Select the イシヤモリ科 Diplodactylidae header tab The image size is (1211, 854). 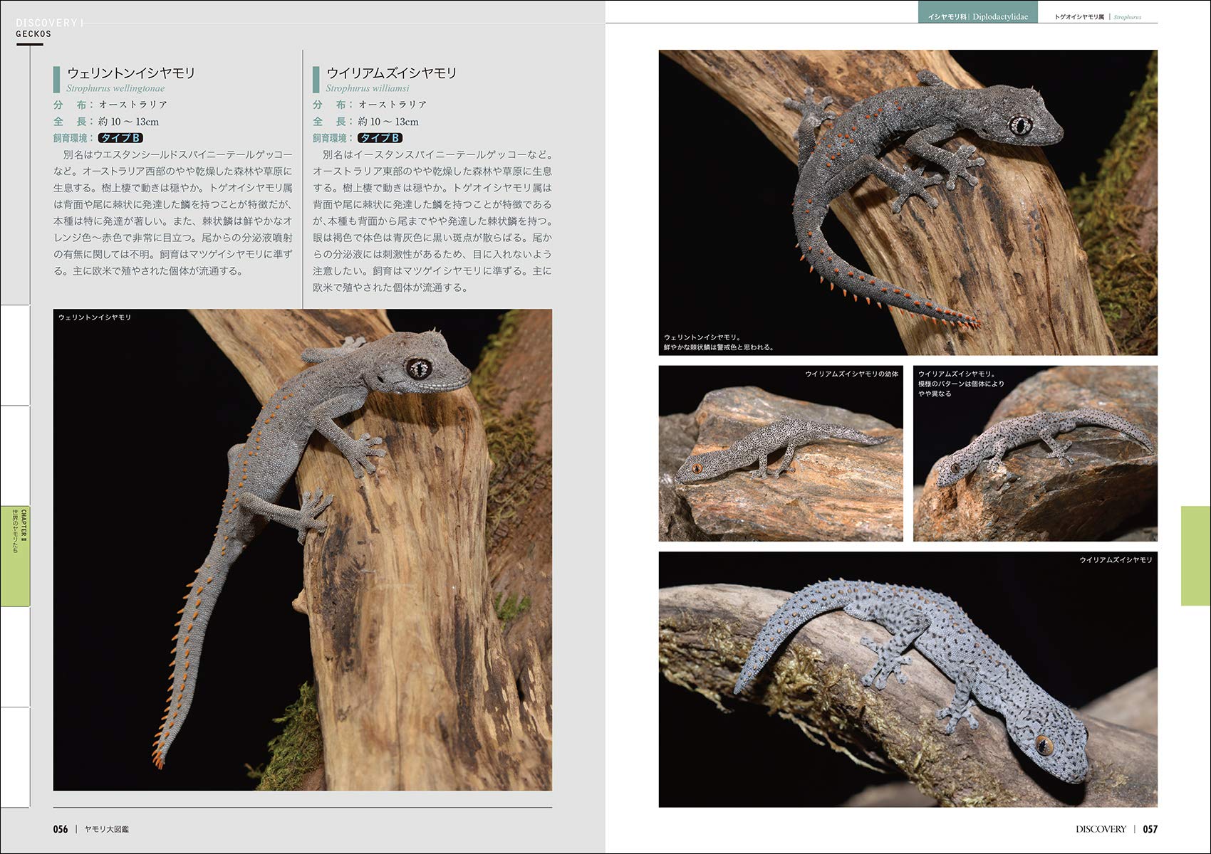(x=977, y=16)
